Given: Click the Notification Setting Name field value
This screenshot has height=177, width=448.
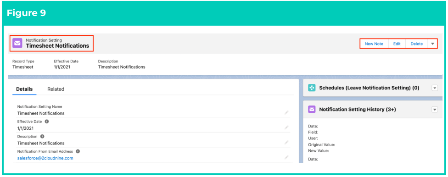Looking at the screenshot, I should [41, 113].
